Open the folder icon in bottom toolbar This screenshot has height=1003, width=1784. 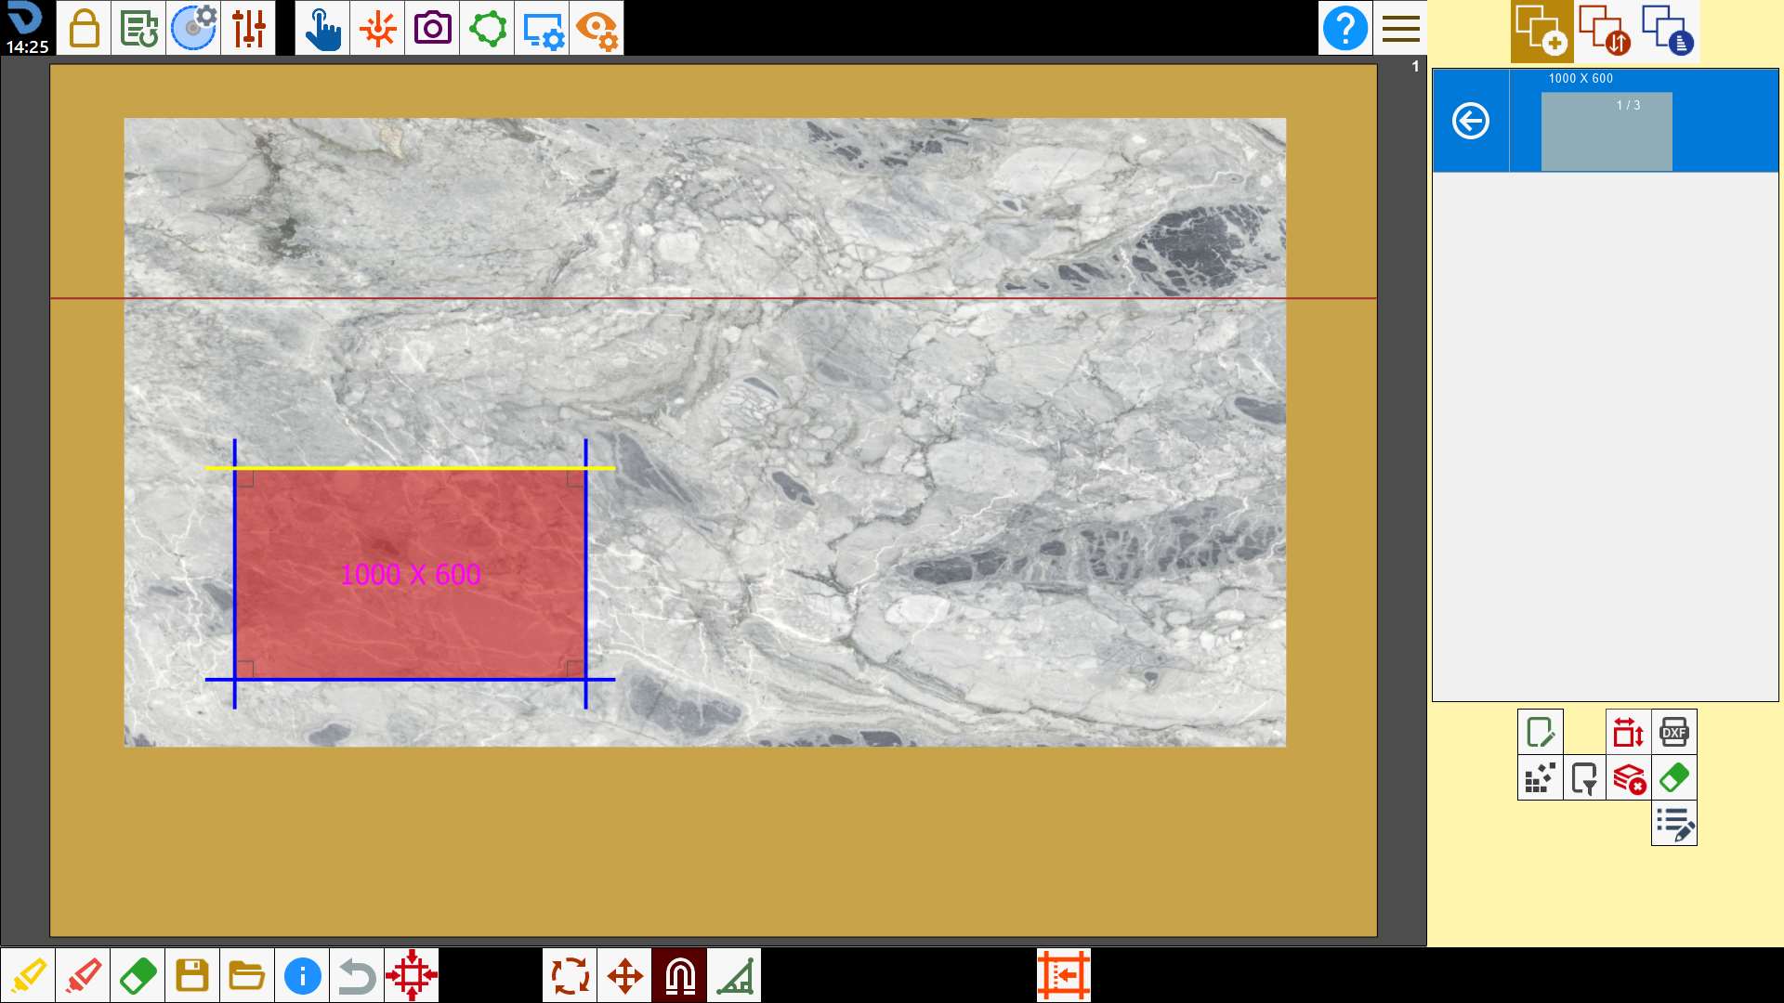point(247,975)
